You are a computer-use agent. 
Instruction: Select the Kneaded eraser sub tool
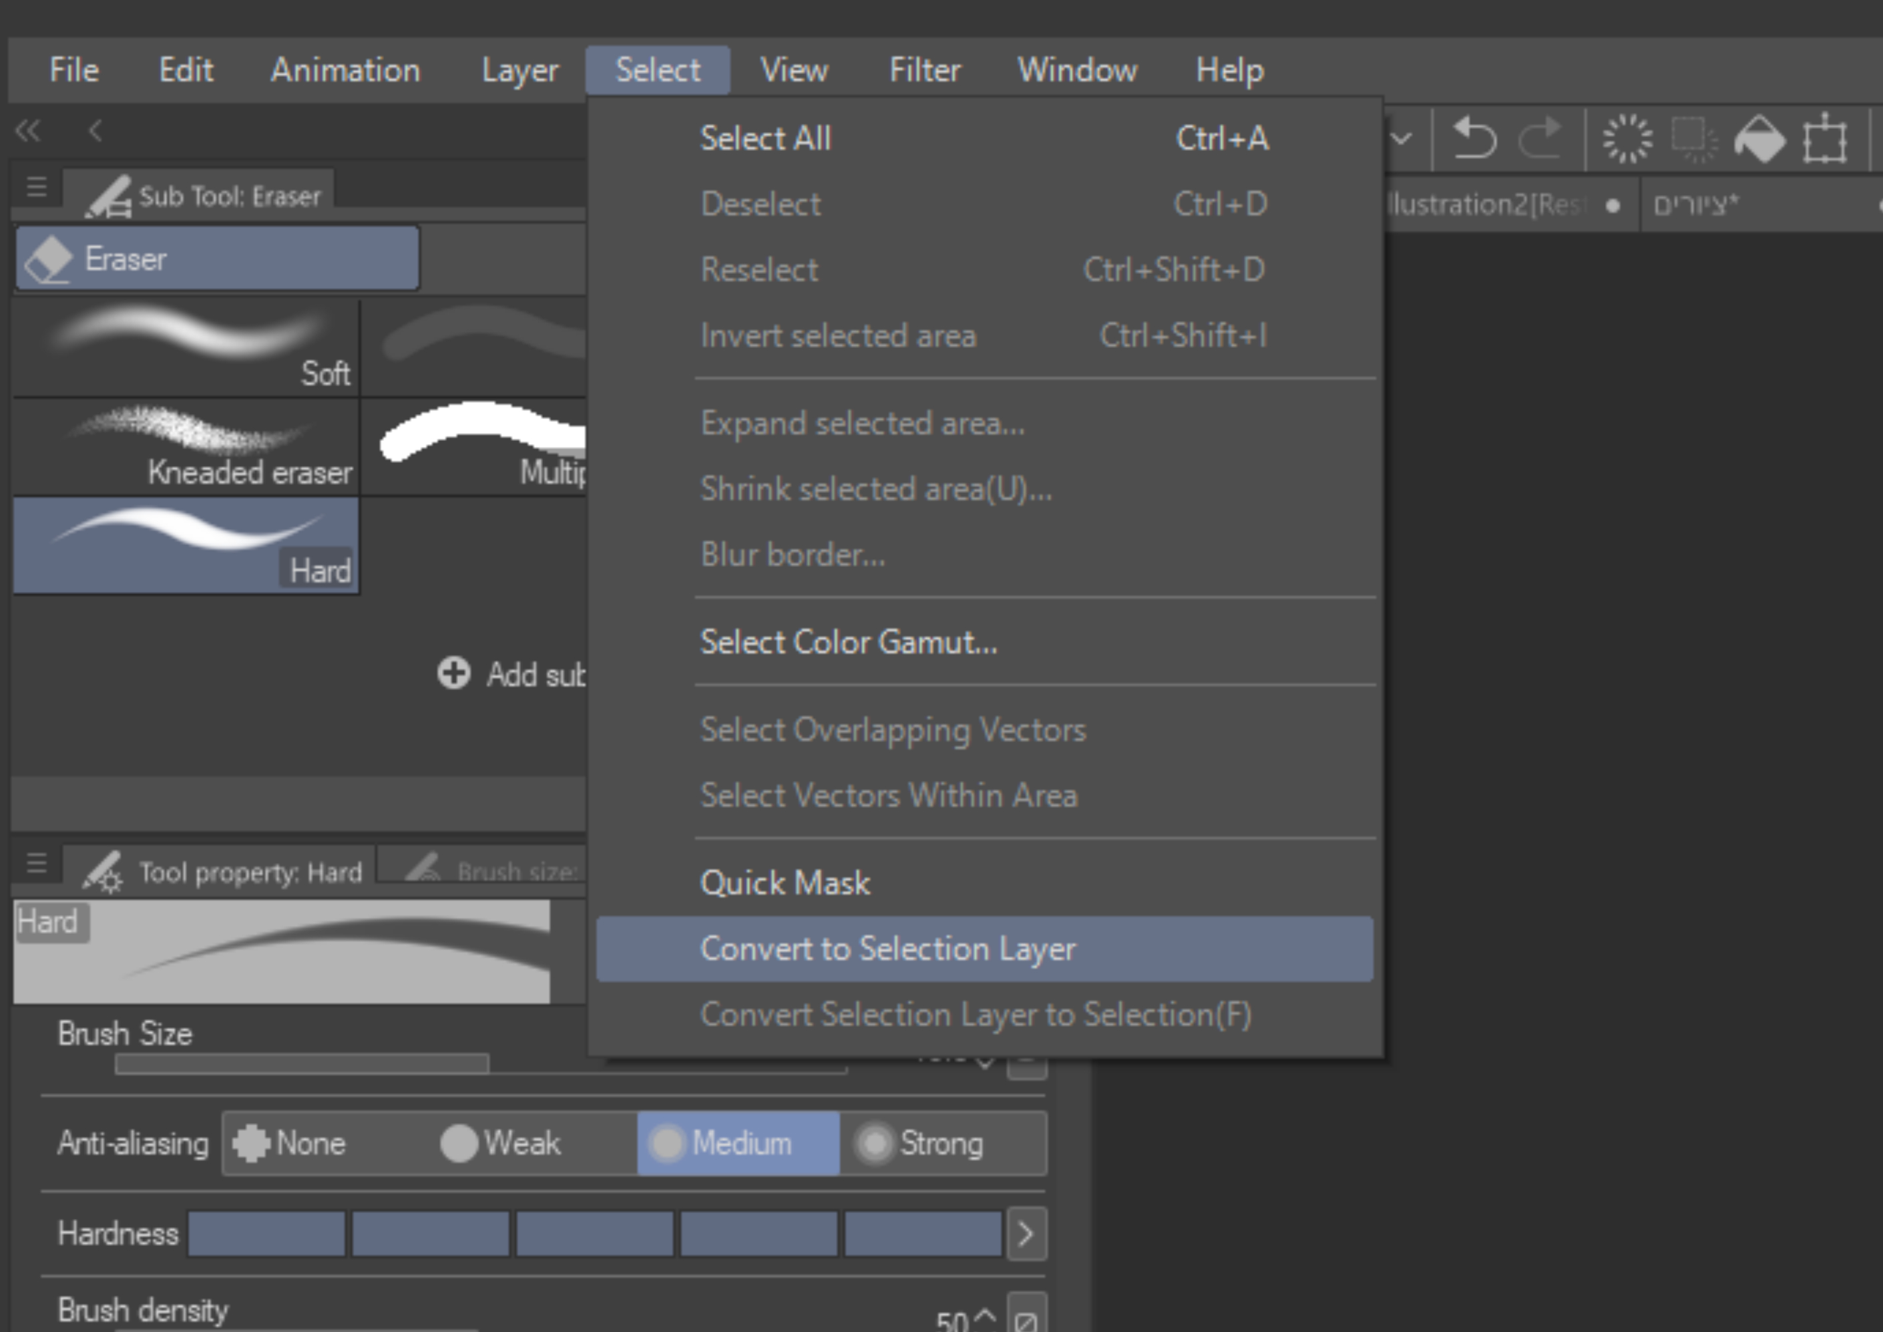point(186,448)
